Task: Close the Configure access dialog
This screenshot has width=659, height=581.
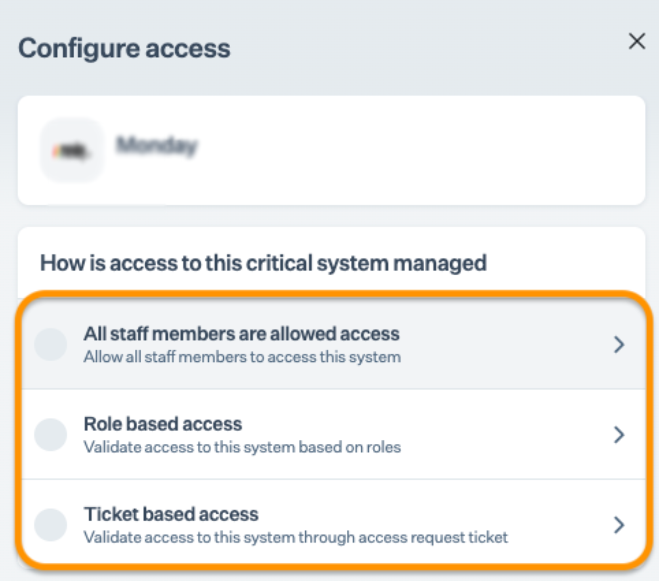Action: coord(637,41)
